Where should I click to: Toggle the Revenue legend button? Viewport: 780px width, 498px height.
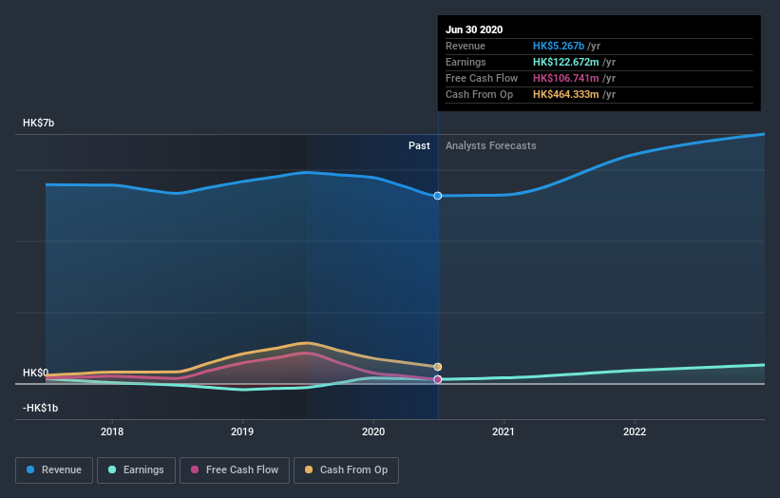click(54, 470)
